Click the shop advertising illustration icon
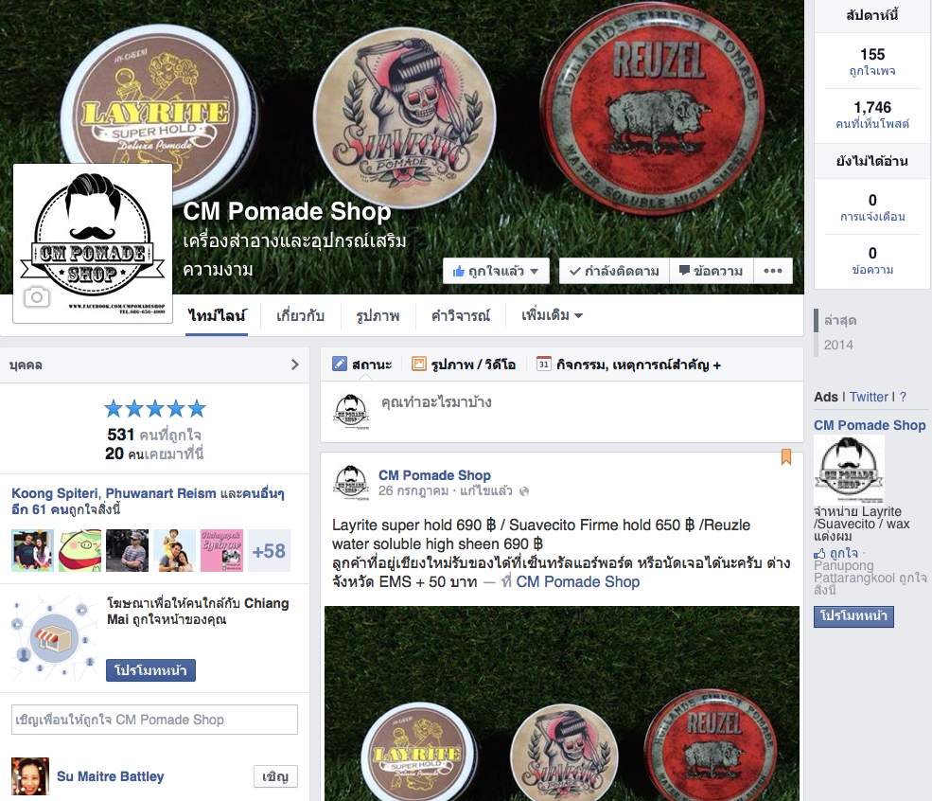 click(x=54, y=639)
